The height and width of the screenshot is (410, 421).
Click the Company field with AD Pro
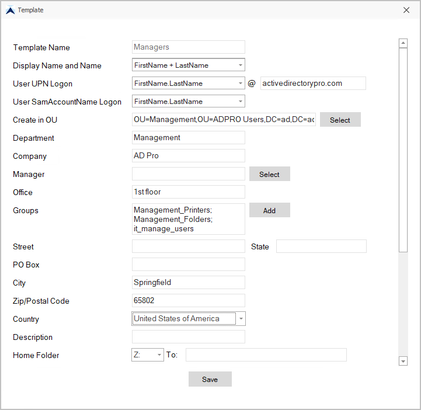188,156
